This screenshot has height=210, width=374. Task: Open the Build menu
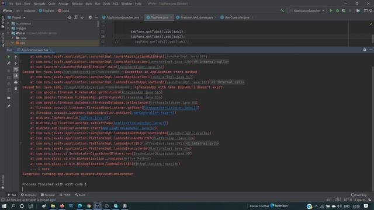coord(89,3)
